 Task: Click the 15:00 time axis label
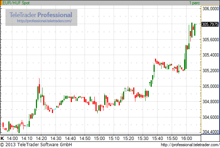99,139
